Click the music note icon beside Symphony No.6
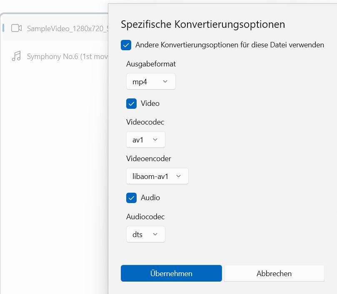 point(16,56)
